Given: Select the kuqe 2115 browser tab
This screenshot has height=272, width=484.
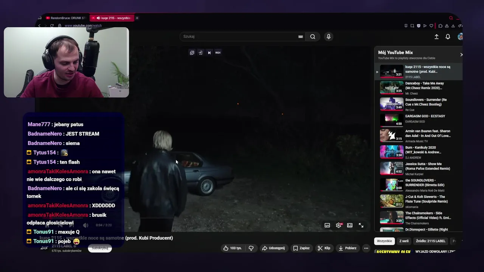Looking at the screenshot, I should [112, 18].
